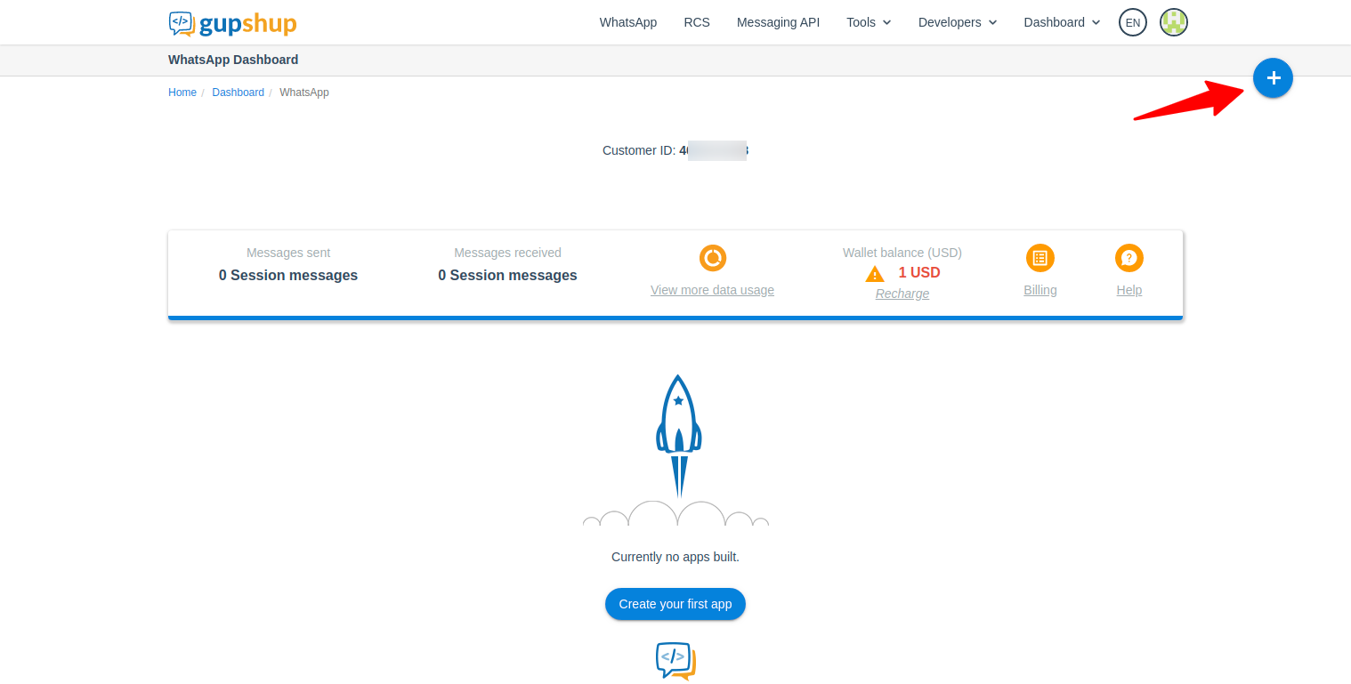Expand the Developers dropdown menu
Screen dimensions: 1351x684
958,22
